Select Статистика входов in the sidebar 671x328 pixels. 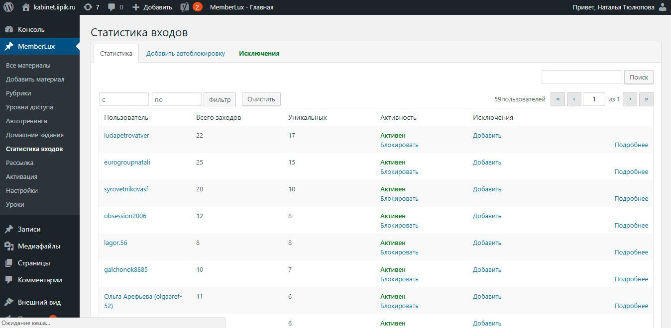(x=34, y=149)
